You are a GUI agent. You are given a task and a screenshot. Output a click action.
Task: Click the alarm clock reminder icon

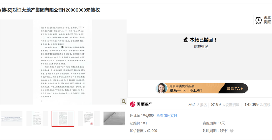coord(259,20)
